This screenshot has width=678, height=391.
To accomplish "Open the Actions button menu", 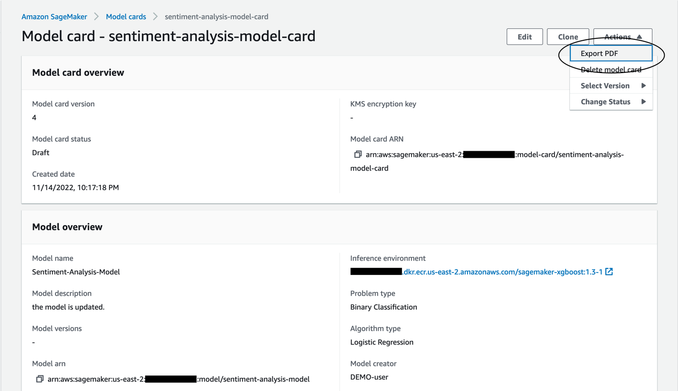I will tap(623, 37).
